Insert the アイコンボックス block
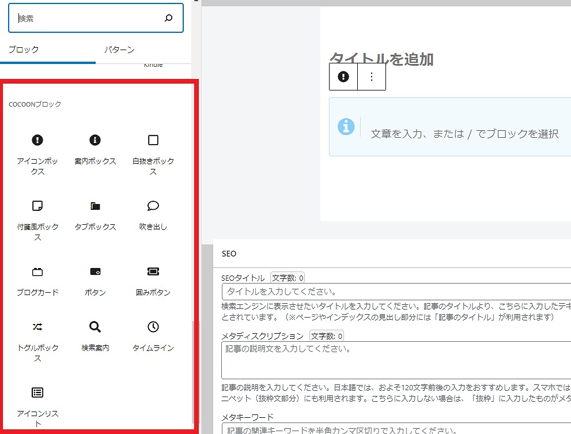 (37, 154)
